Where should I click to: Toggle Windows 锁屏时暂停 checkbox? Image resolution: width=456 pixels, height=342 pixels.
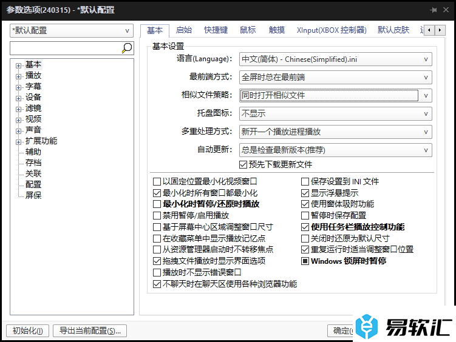[x=305, y=261]
